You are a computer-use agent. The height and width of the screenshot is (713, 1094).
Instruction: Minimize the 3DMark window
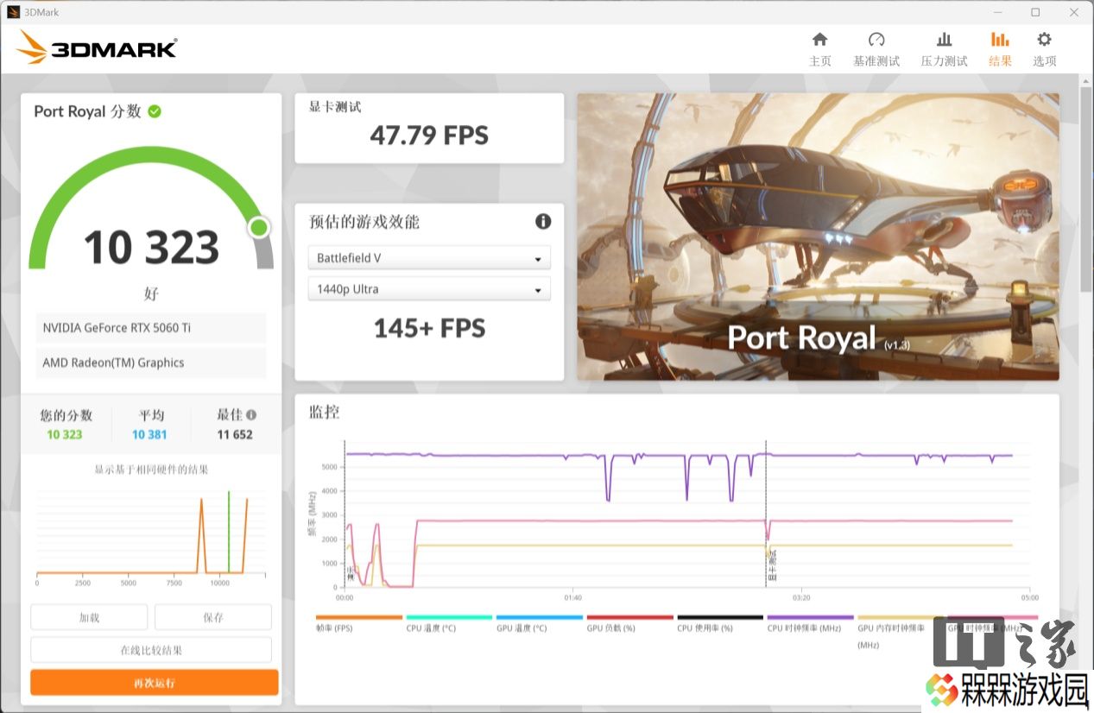click(998, 12)
